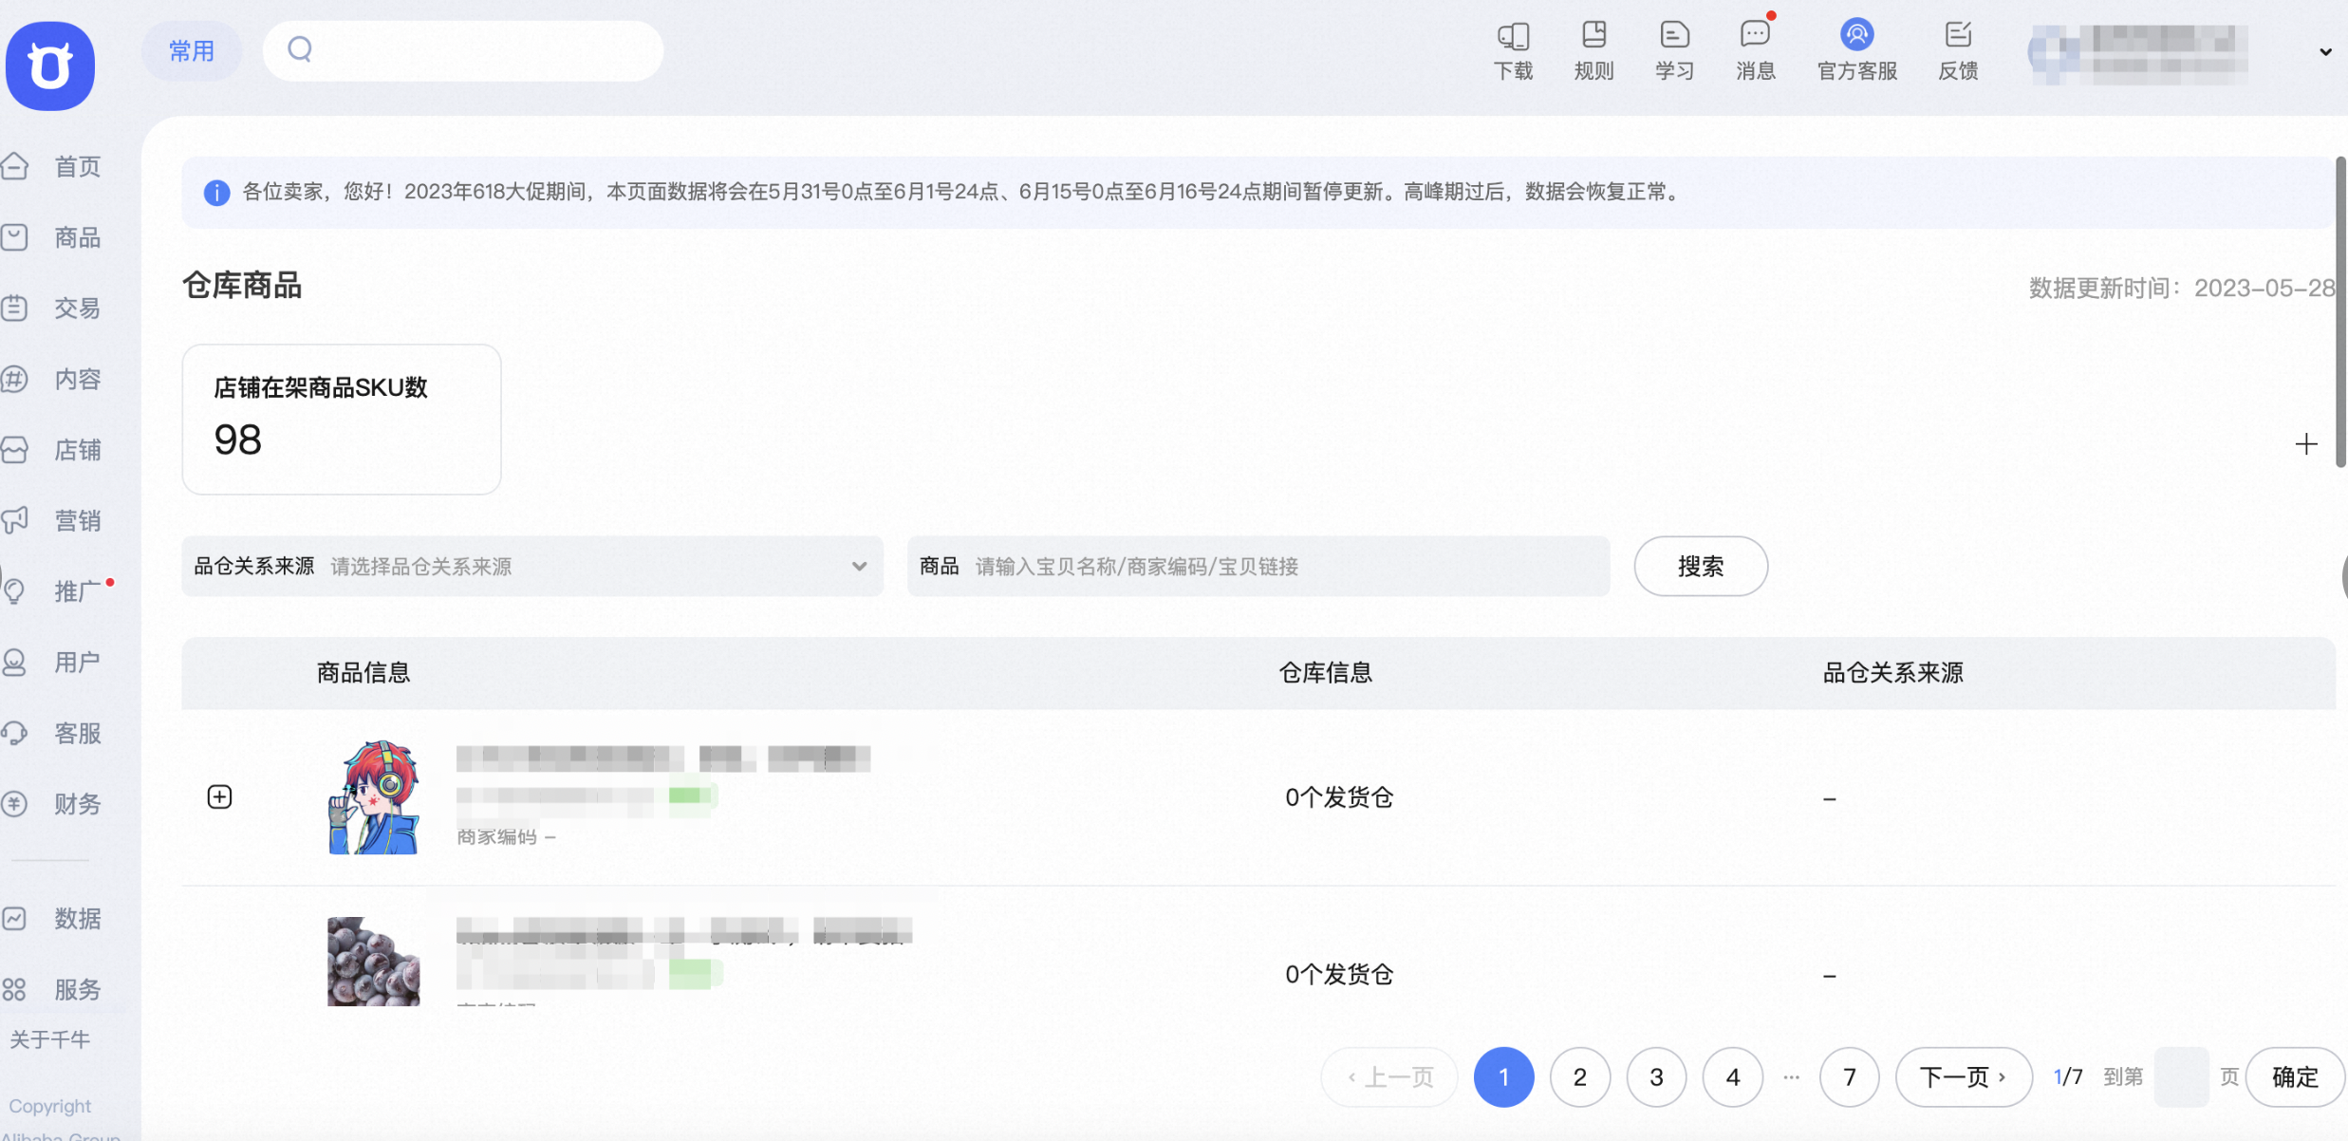Open 服务 services in sidebar
The image size is (2348, 1141).
[x=52, y=989]
